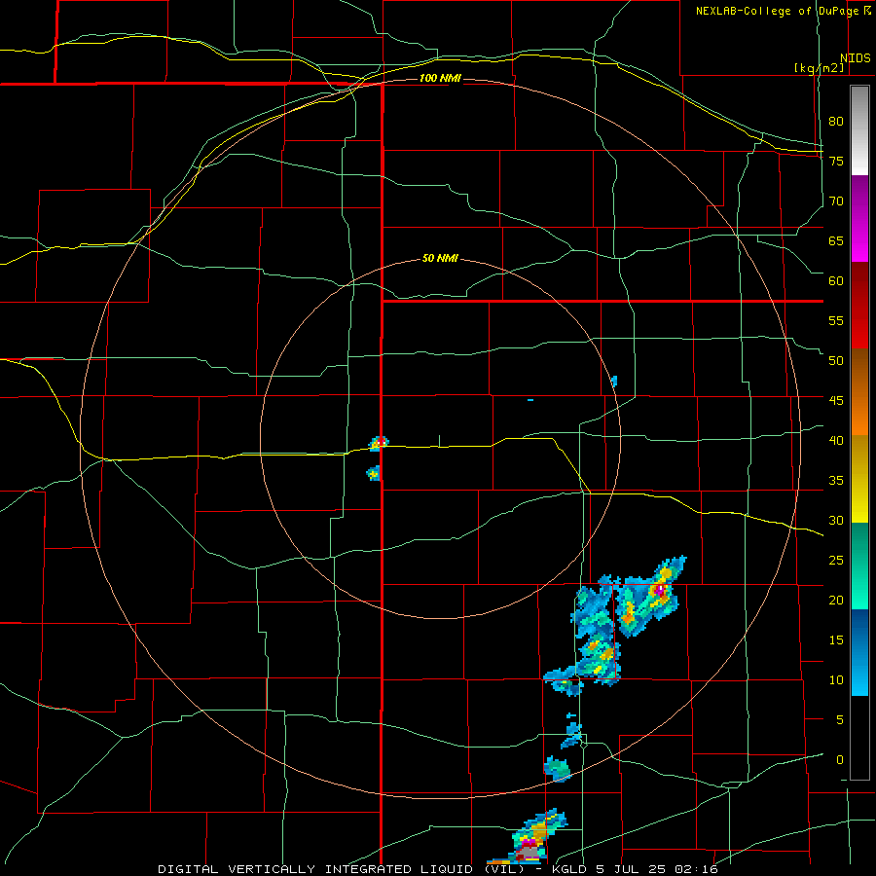Pick the white-gray top segment of color scale
Viewport: 876px width, 876px height.
tap(859, 130)
